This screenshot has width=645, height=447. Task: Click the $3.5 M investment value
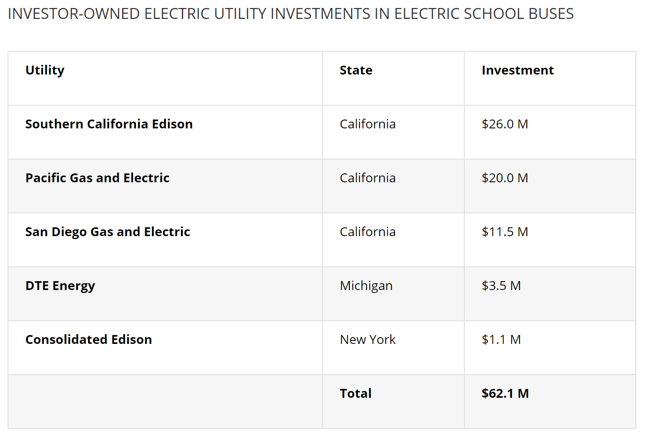501,286
